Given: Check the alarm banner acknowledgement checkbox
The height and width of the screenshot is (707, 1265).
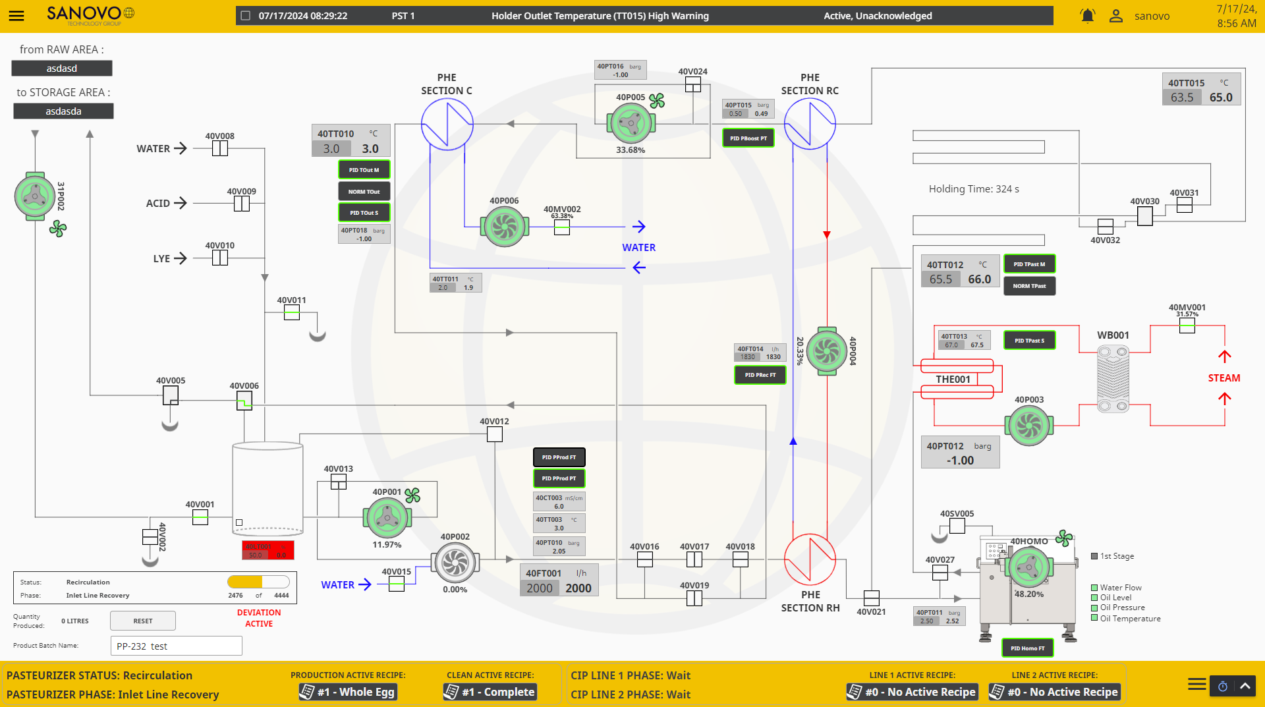Looking at the screenshot, I should click(244, 14).
